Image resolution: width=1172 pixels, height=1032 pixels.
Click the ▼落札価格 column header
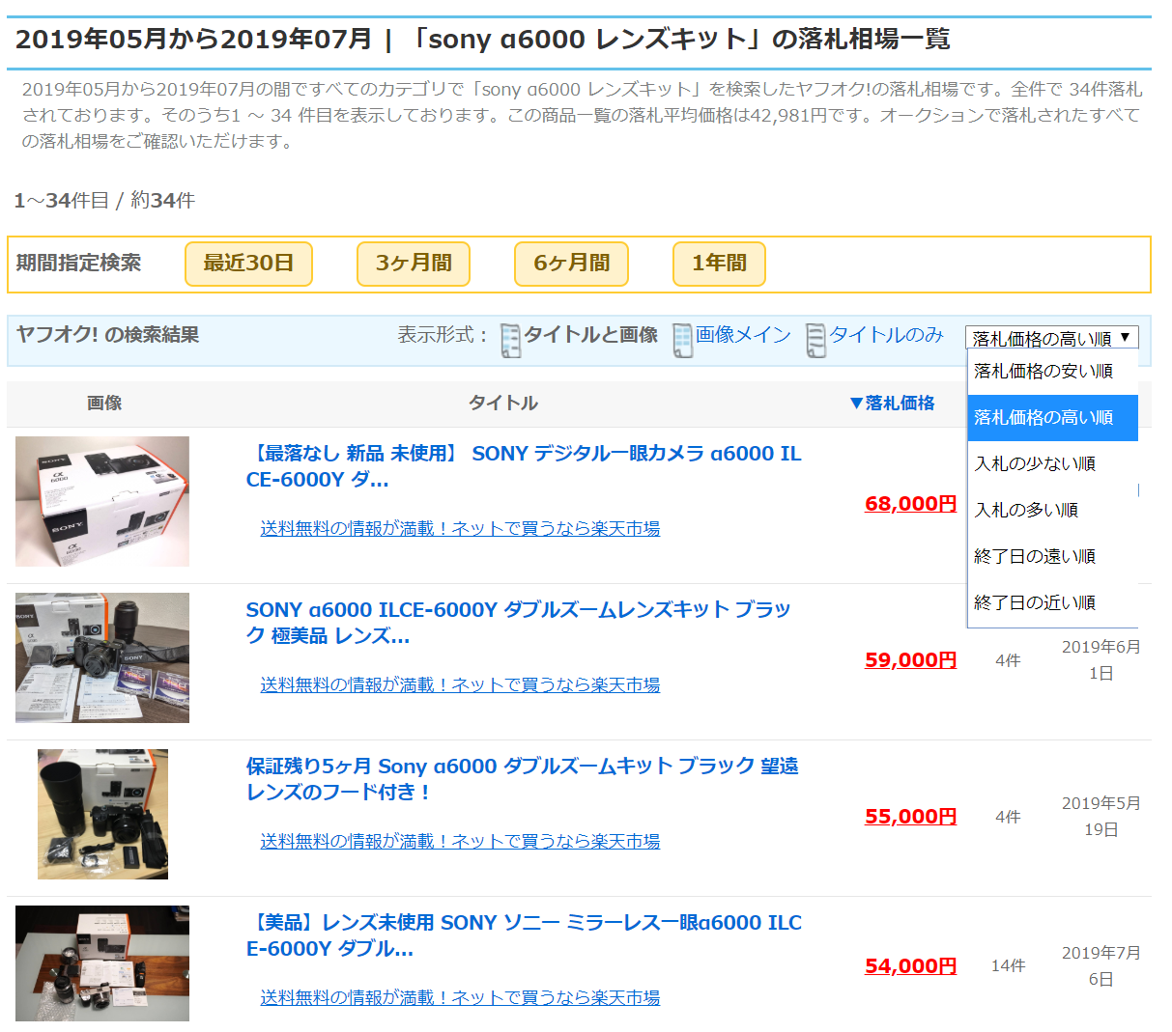click(x=891, y=404)
